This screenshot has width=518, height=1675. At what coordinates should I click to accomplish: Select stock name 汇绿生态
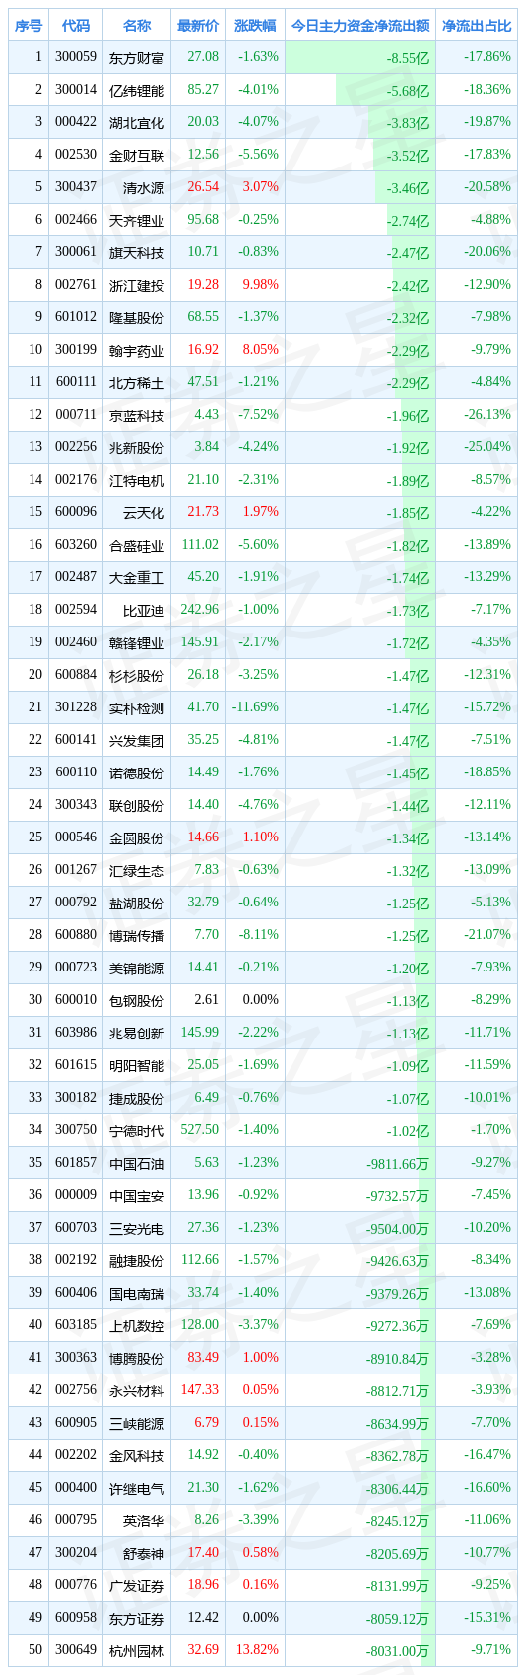point(137,871)
